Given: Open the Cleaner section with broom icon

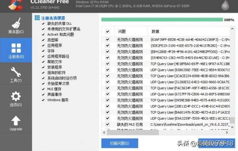Looking at the screenshot, I should point(16,25).
